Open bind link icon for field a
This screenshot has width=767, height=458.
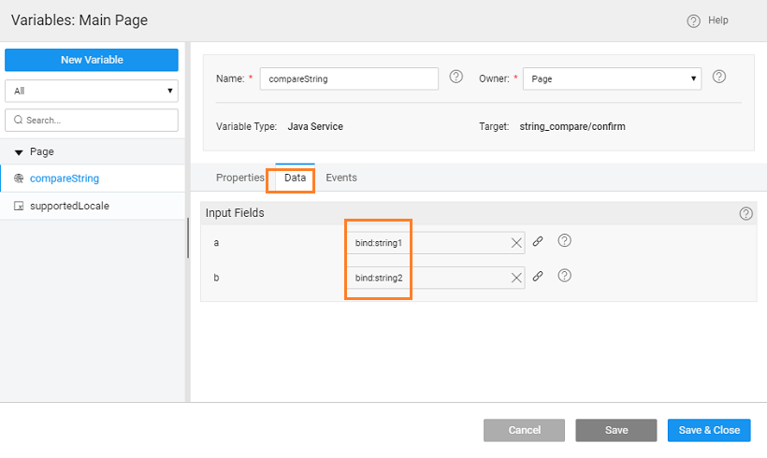(538, 241)
